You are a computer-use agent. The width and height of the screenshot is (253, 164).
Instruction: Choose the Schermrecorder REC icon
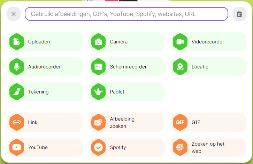98,67
